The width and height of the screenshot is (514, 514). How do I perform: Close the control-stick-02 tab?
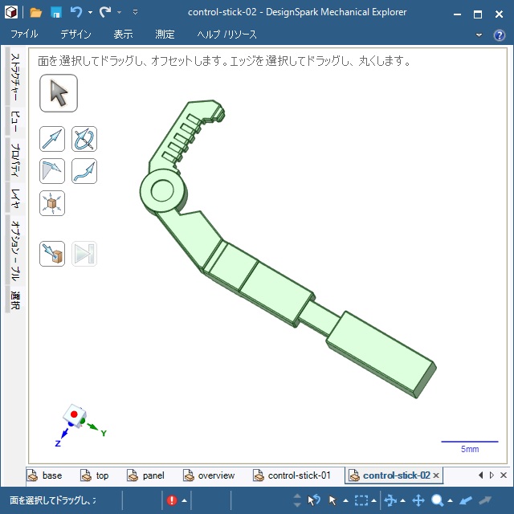point(436,475)
